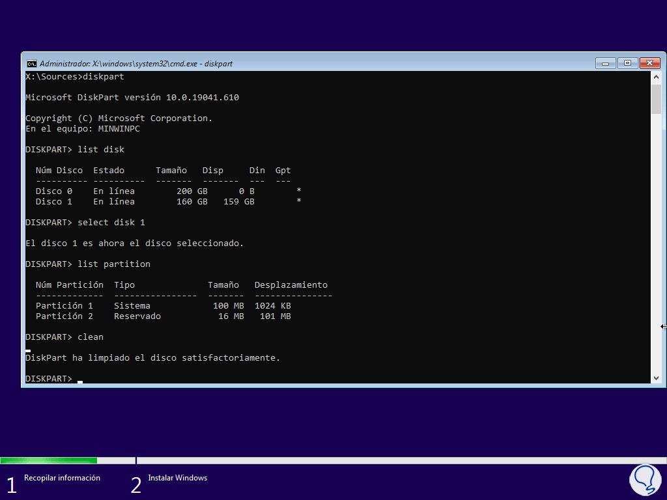Click the 'Núm Disco' column header
667x500 pixels.
59,171
